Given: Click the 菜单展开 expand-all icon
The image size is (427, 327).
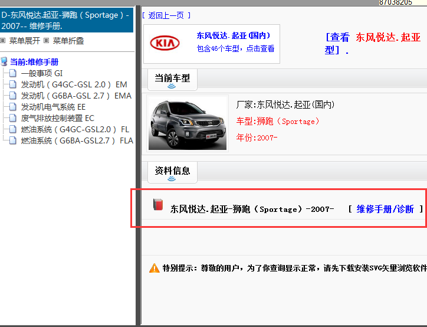Looking at the screenshot, I should tap(3, 41).
